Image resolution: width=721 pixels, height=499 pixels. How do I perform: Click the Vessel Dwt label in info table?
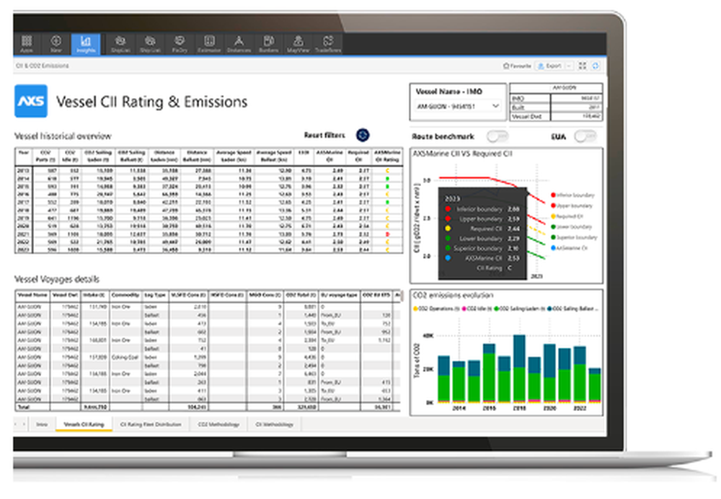[526, 117]
